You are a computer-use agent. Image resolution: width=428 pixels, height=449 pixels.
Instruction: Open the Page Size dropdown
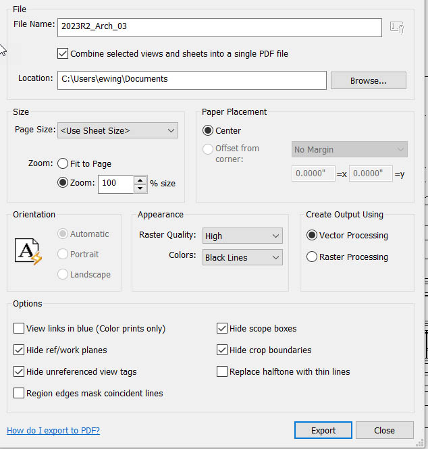pos(117,130)
